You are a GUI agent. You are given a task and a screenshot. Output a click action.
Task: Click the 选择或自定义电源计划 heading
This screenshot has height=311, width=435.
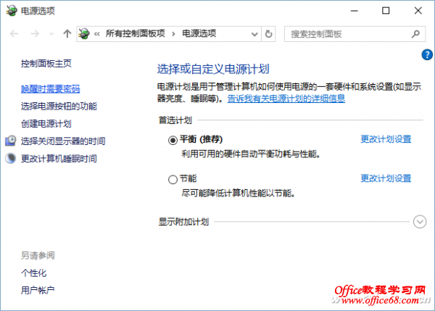pyautogui.click(x=213, y=69)
